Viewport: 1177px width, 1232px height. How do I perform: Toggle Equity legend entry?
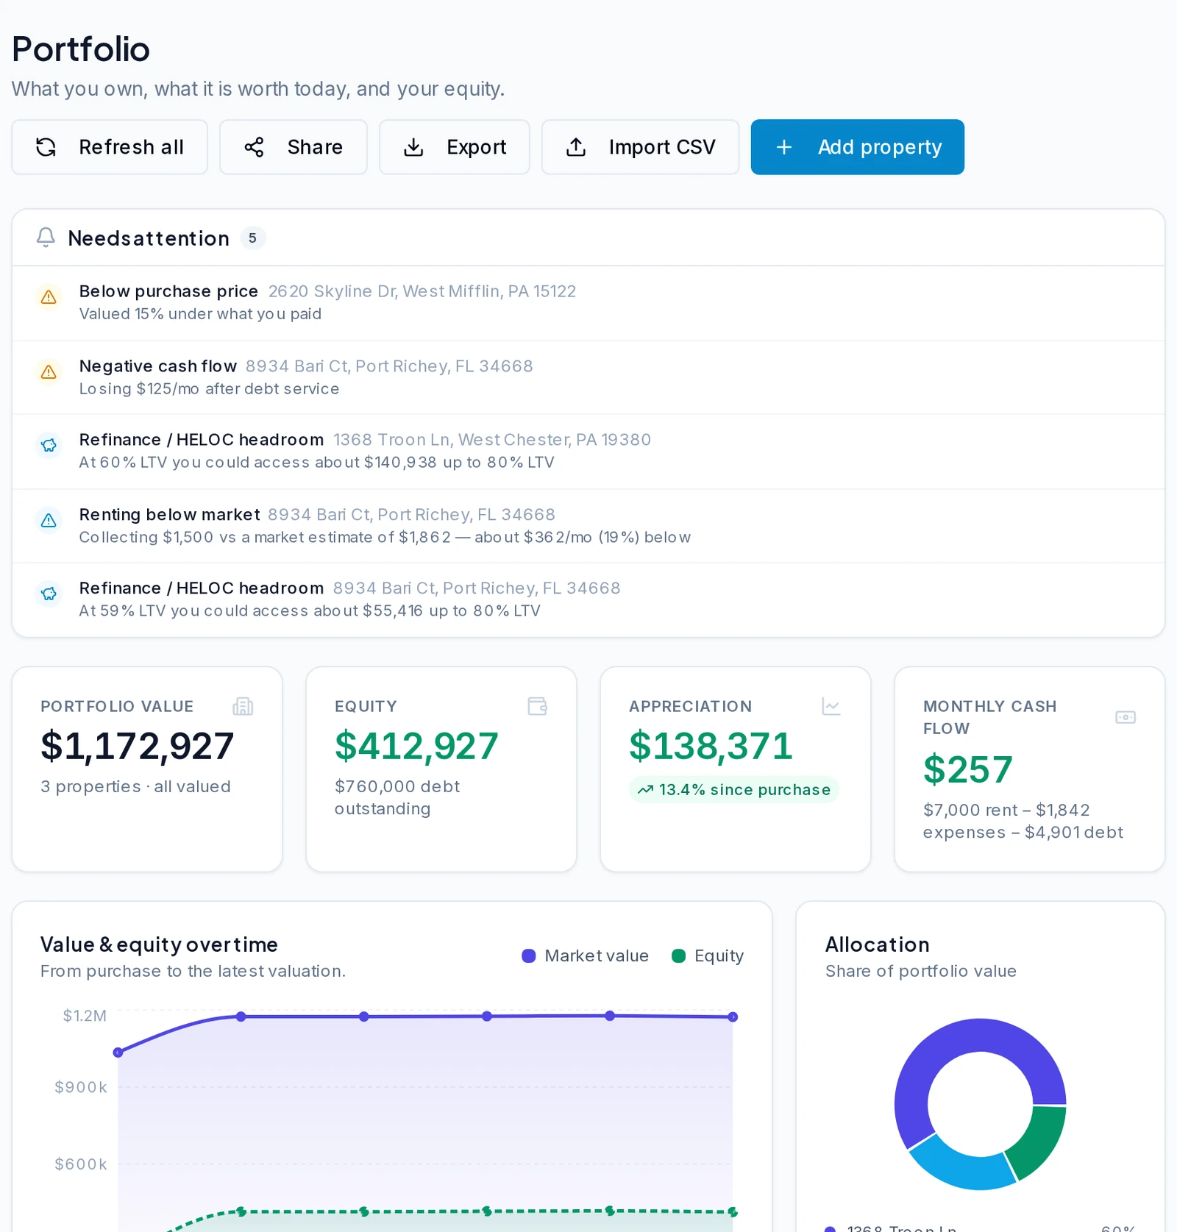coord(708,956)
